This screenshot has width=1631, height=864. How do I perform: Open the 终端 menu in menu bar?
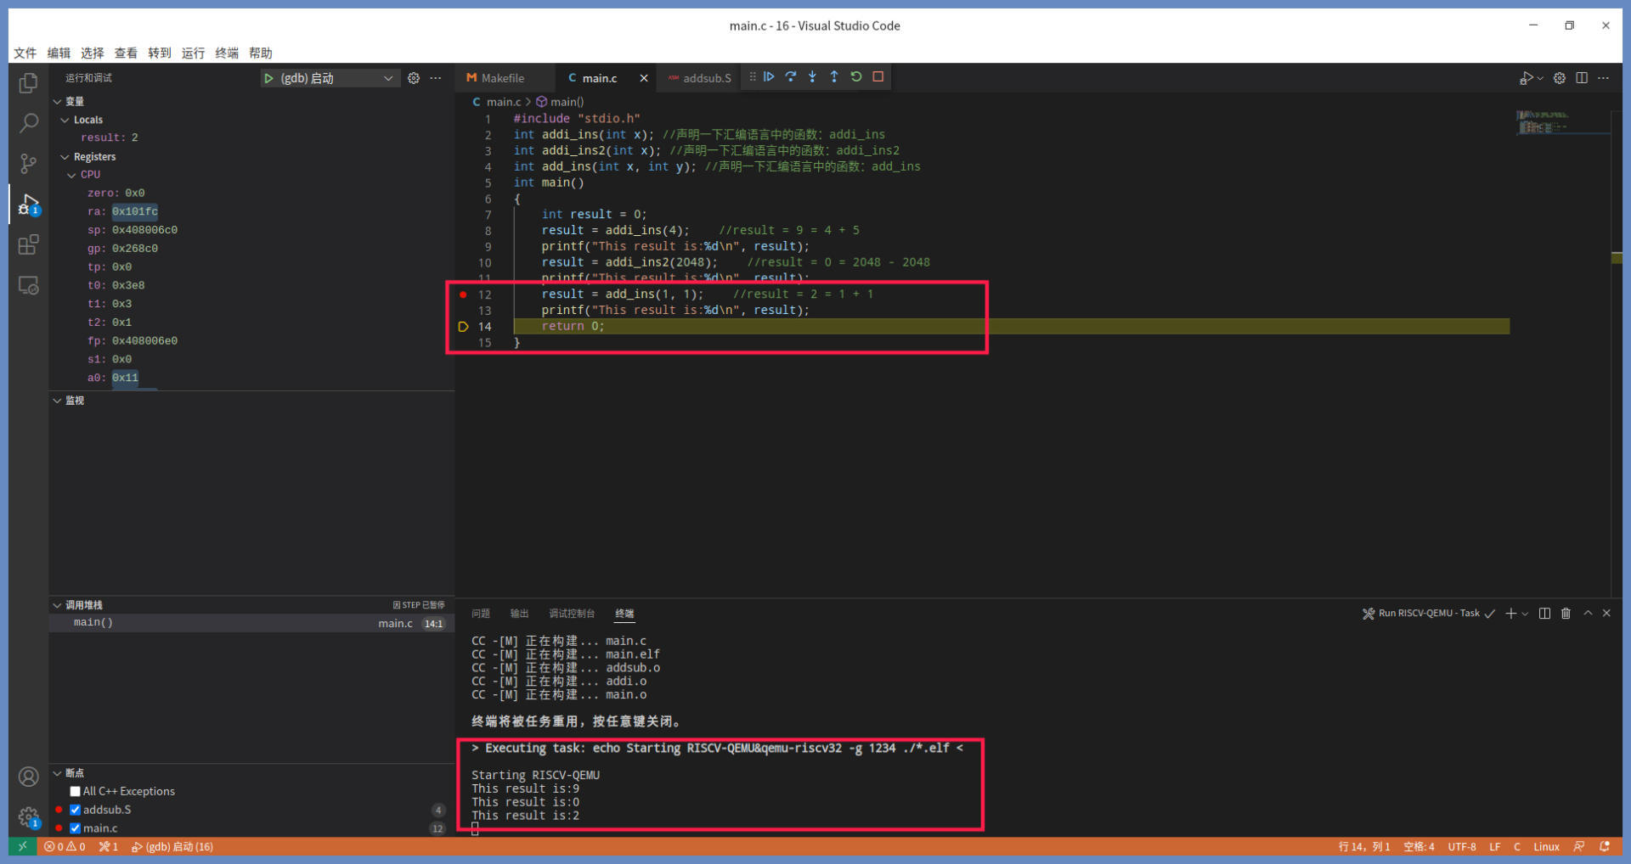[227, 53]
